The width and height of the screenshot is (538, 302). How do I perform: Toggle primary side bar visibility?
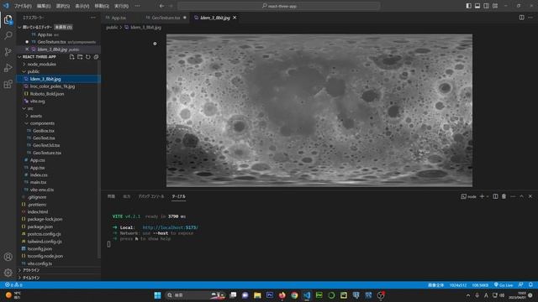pos(469,6)
